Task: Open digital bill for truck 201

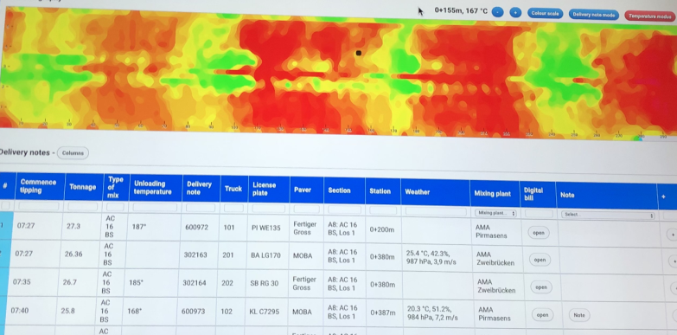Action: click(540, 261)
